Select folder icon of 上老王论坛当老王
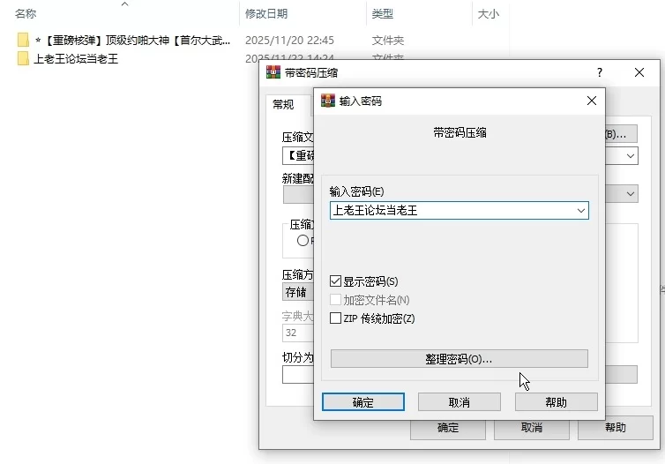This screenshot has width=665, height=464. 23,58
